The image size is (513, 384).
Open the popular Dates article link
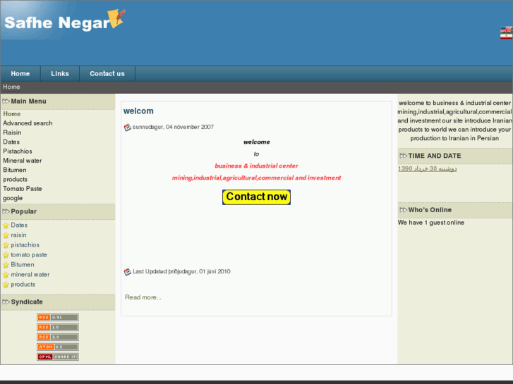19,225
